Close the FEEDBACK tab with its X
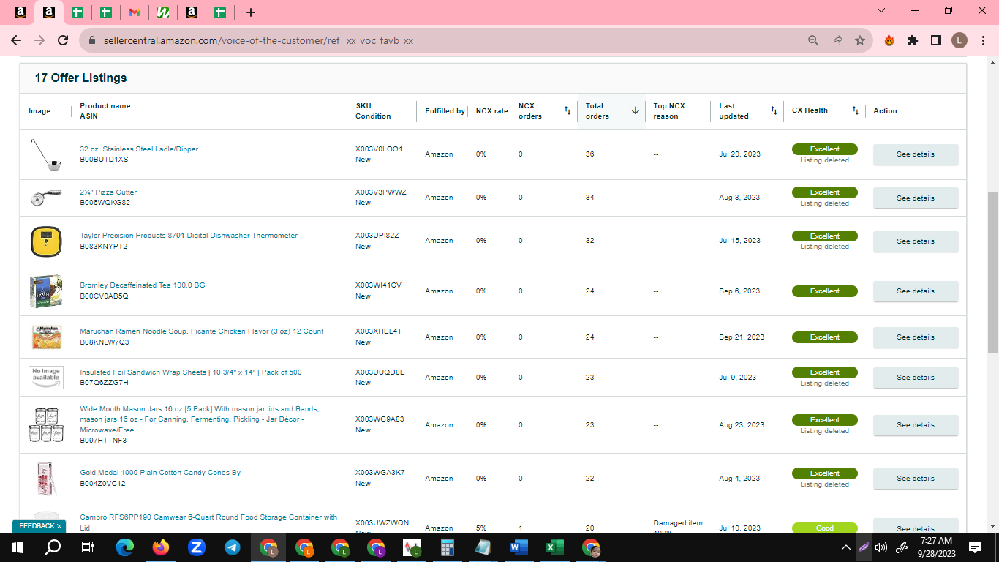The height and width of the screenshot is (562, 999). pos(59,526)
